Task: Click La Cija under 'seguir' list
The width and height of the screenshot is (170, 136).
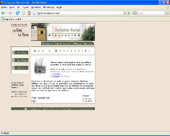Action: coord(88,99)
